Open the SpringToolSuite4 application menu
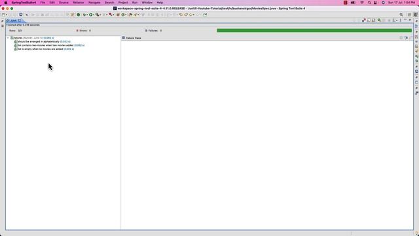This screenshot has height=236, width=419. (x=24, y=3)
